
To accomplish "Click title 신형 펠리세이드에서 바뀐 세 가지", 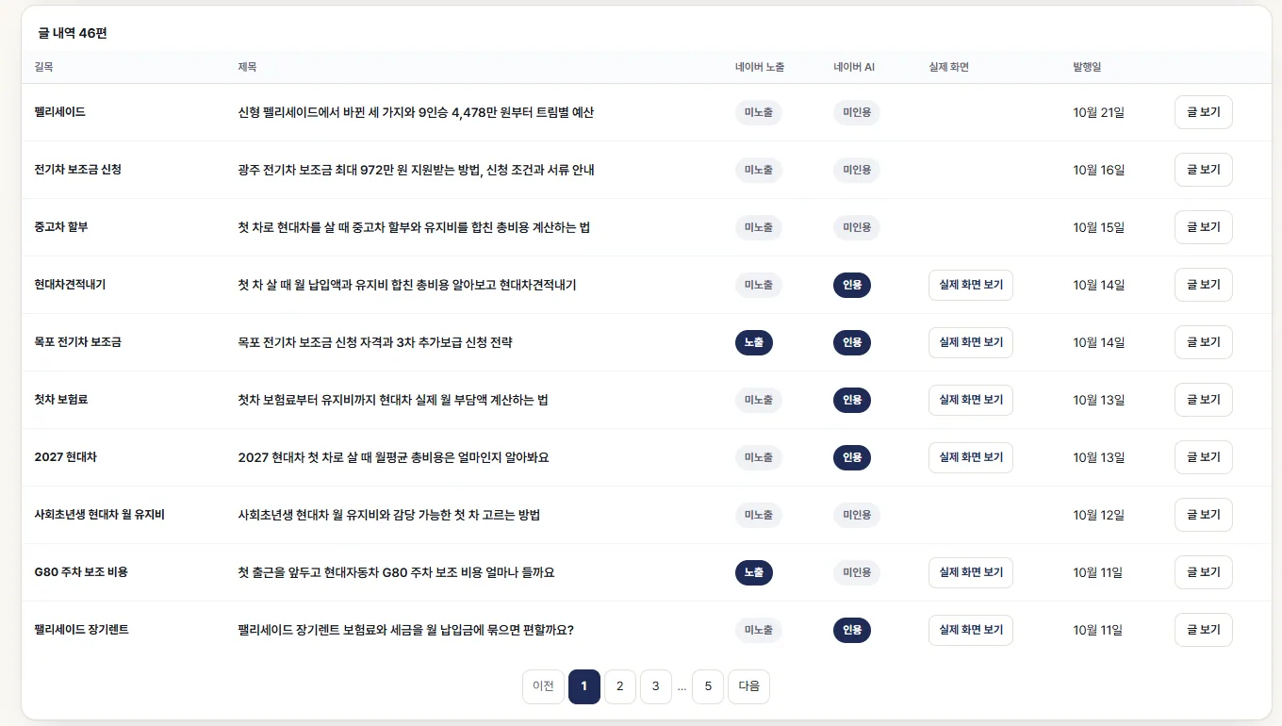I will pos(416,112).
